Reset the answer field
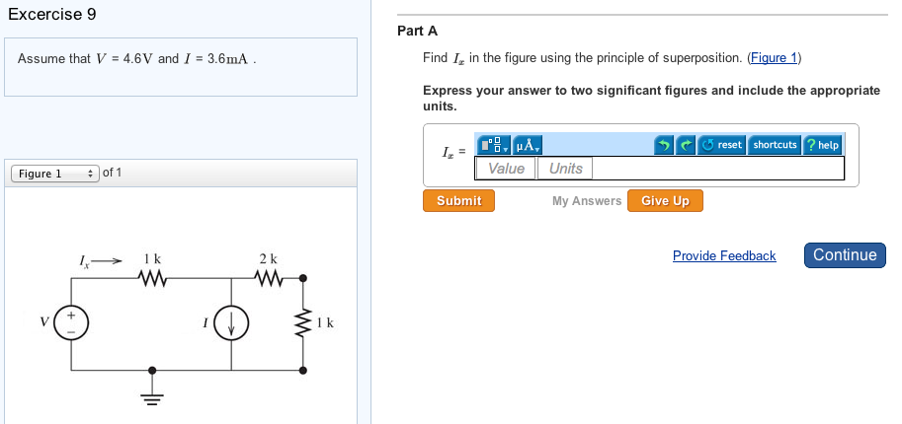Screen dimensions: 902x424 722,145
